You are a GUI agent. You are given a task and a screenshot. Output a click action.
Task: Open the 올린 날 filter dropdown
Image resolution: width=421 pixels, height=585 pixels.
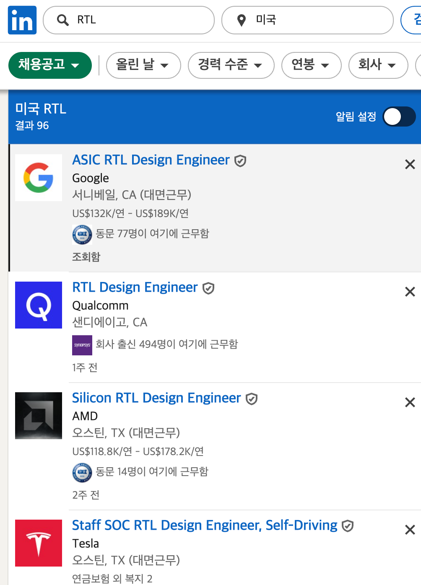coord(143,65)
